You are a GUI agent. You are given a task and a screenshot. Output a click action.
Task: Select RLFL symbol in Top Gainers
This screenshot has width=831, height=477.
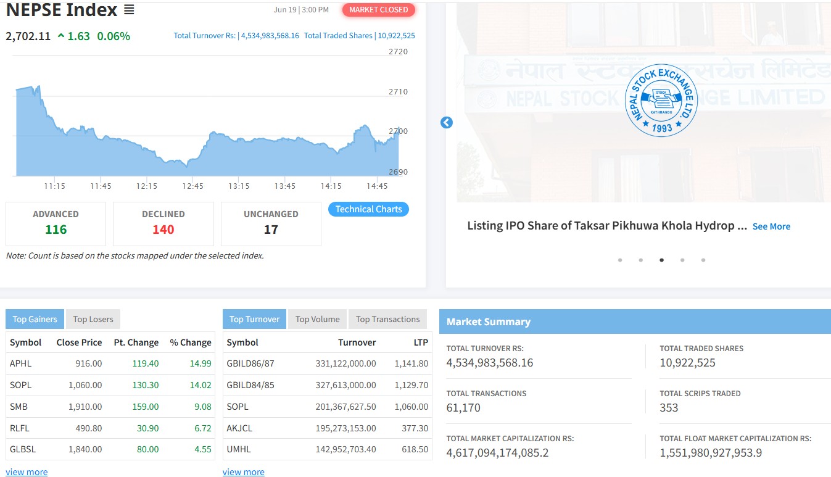click(20, 428)
